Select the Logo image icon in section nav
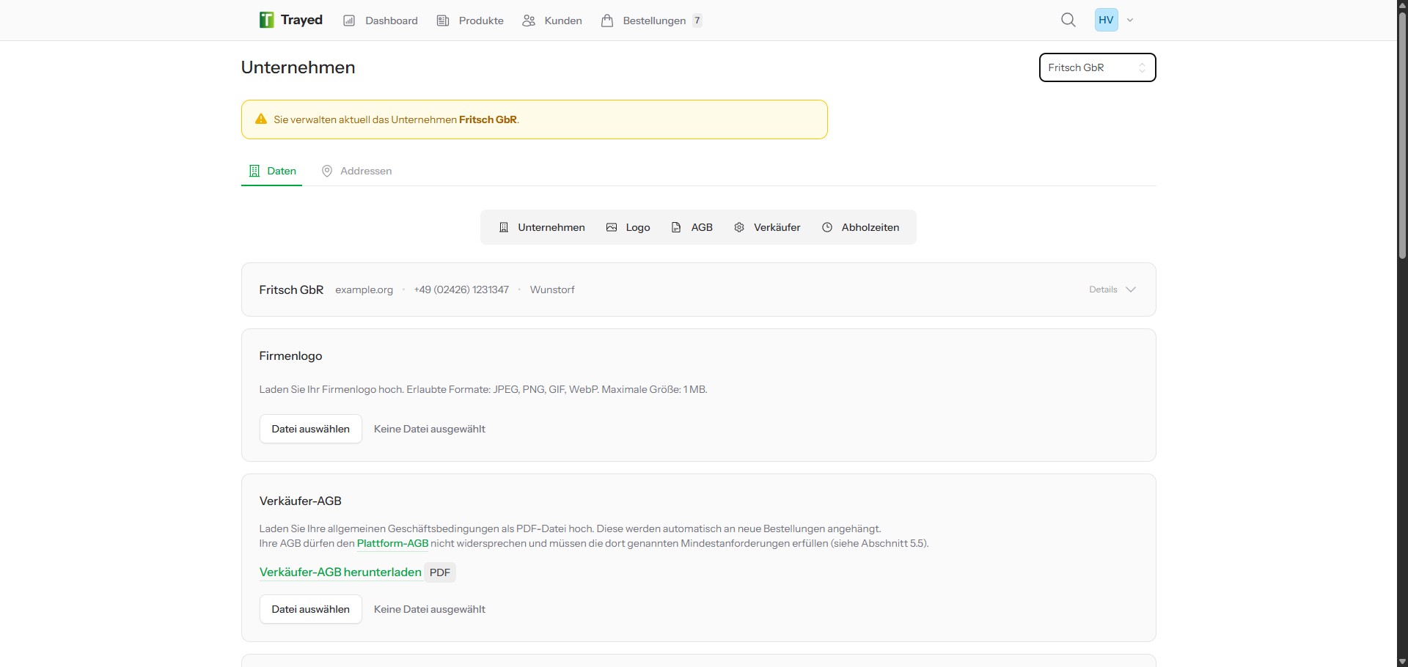The image size is (1408, 667). click(613, 227)
